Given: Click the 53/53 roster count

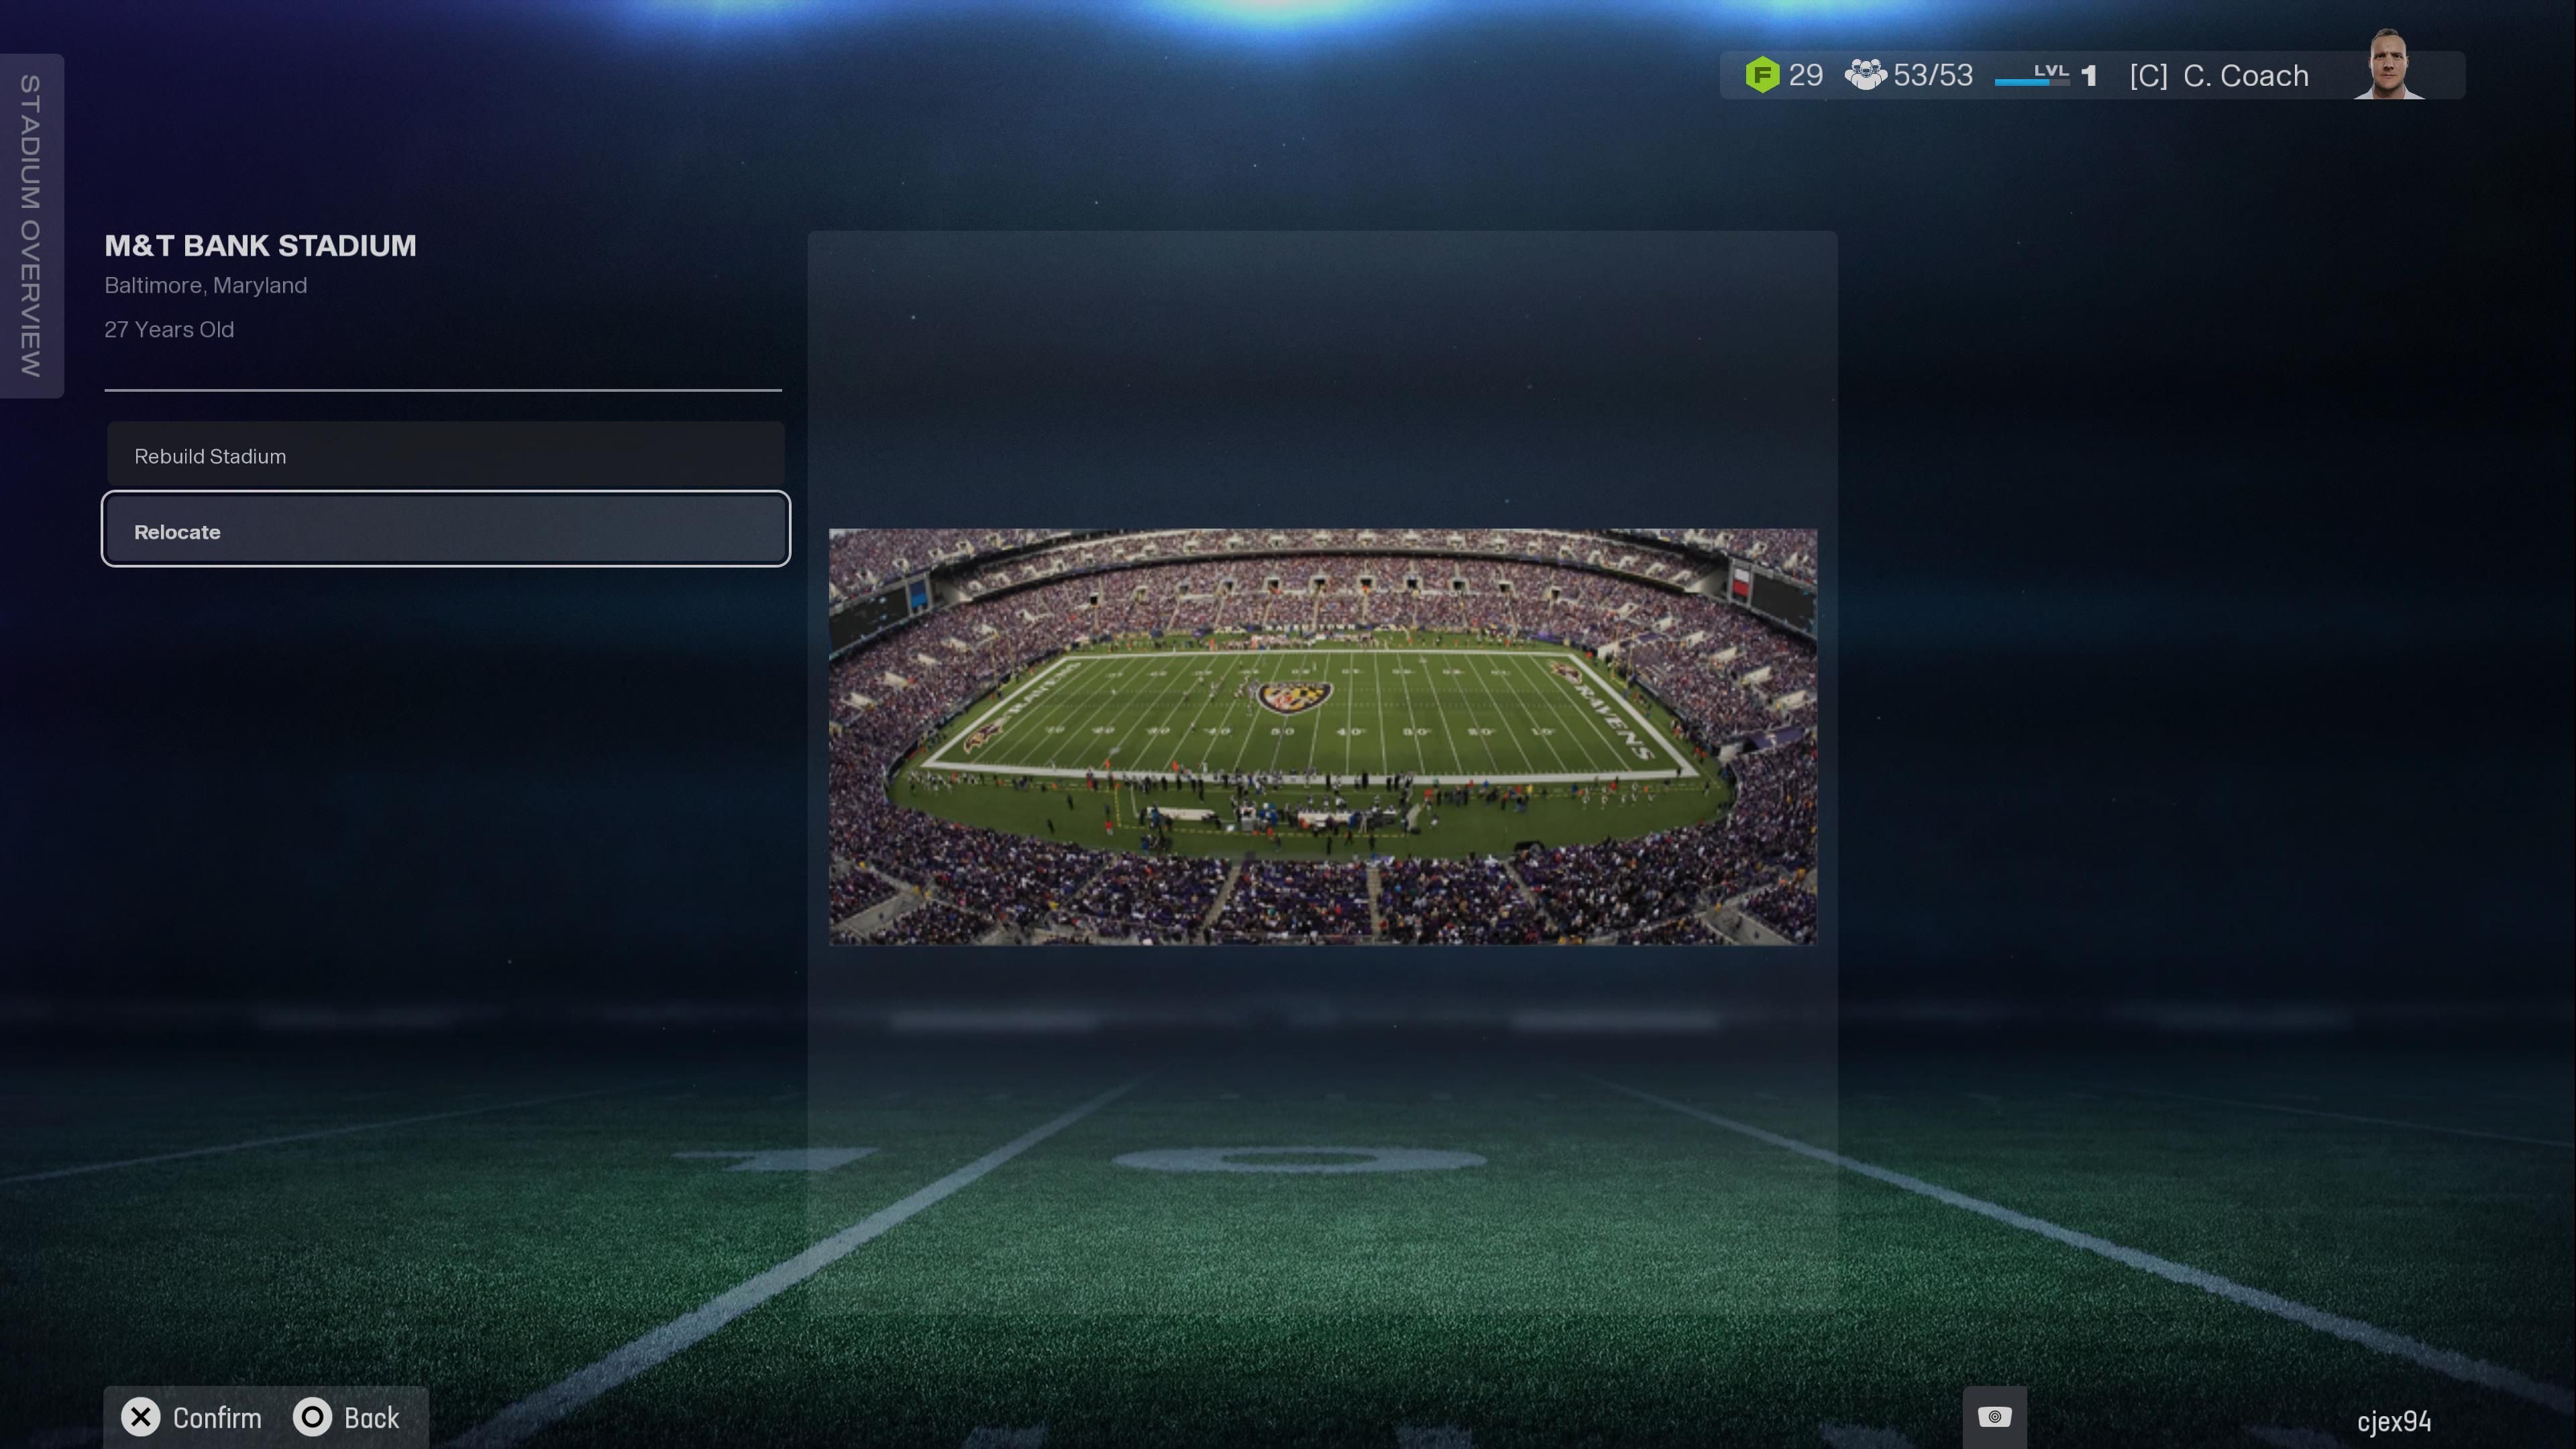Looking at the screenshot, I should [x=1932, y=75].
